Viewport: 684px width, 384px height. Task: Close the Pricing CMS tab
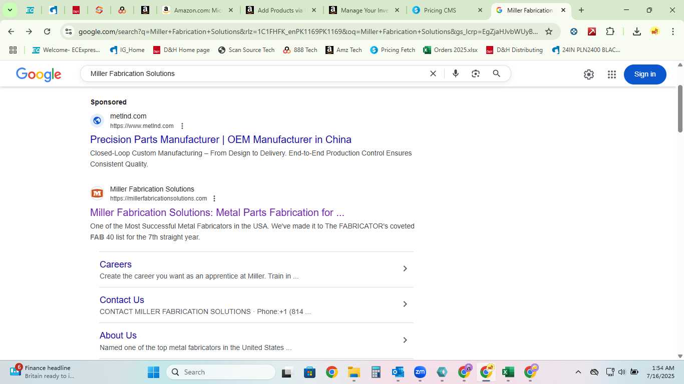(480, 10)
